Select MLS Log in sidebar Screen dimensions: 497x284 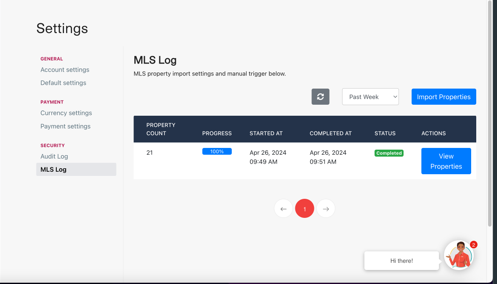point(53,169)
